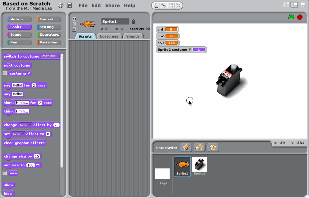The width and height of the screenshot is (309, 198).
Task: Click the blocks palette scrollbar
Action: (62, 111)
